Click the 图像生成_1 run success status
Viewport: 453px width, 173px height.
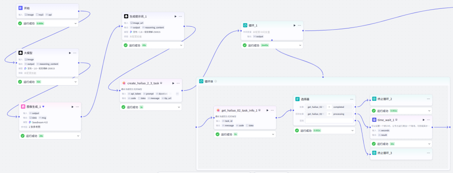click(31, 136)
